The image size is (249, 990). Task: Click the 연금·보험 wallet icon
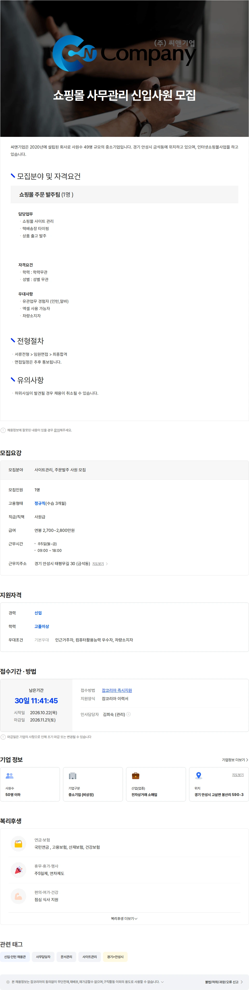(x=18, y=844)
